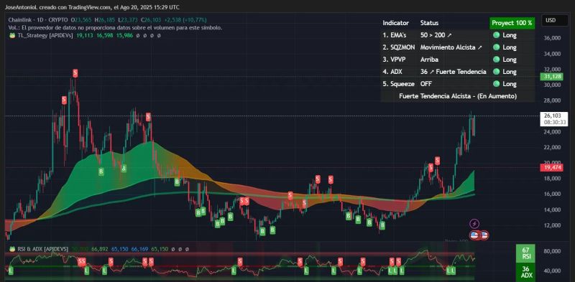The image size is (575, 282).
Task: Click 'Long' in the Squeeze row
Action: point(510,84)
